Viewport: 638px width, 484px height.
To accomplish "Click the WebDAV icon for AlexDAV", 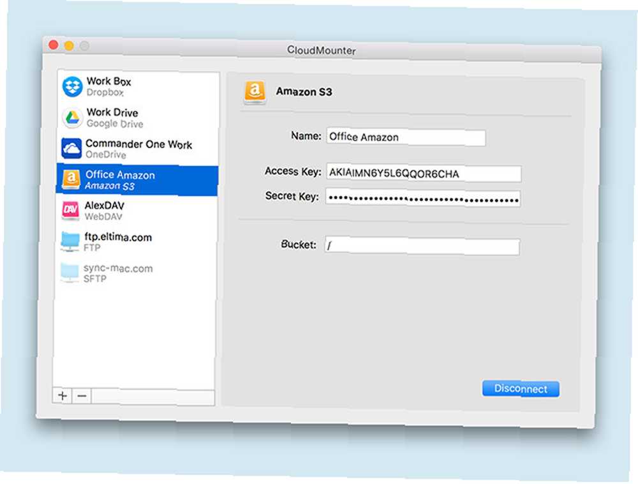I will [x=70, y=210].
